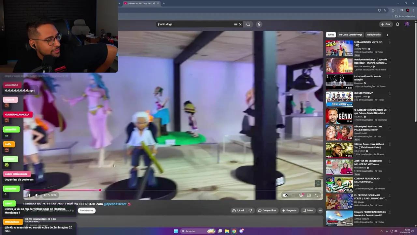The image size is (417, 235).
Task: Select the Relacionados filter chip
Action: tap(374, 35)
